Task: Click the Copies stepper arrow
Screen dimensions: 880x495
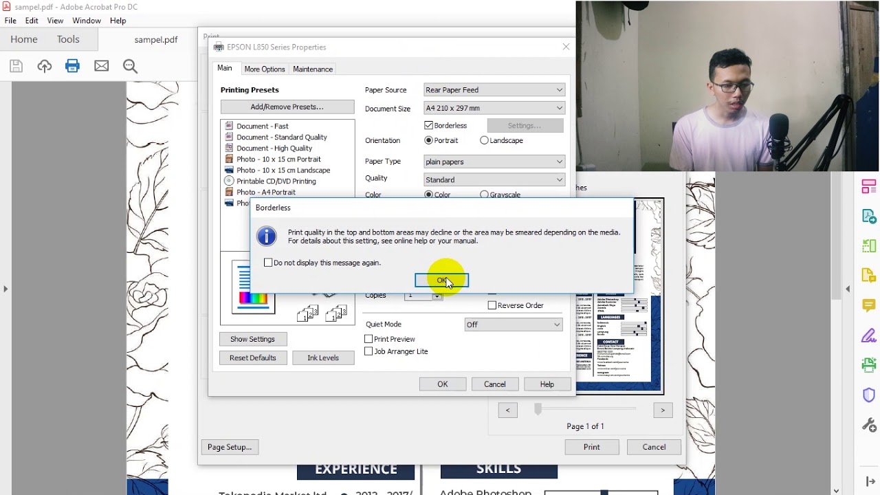Action: click(x=437, y=296)
